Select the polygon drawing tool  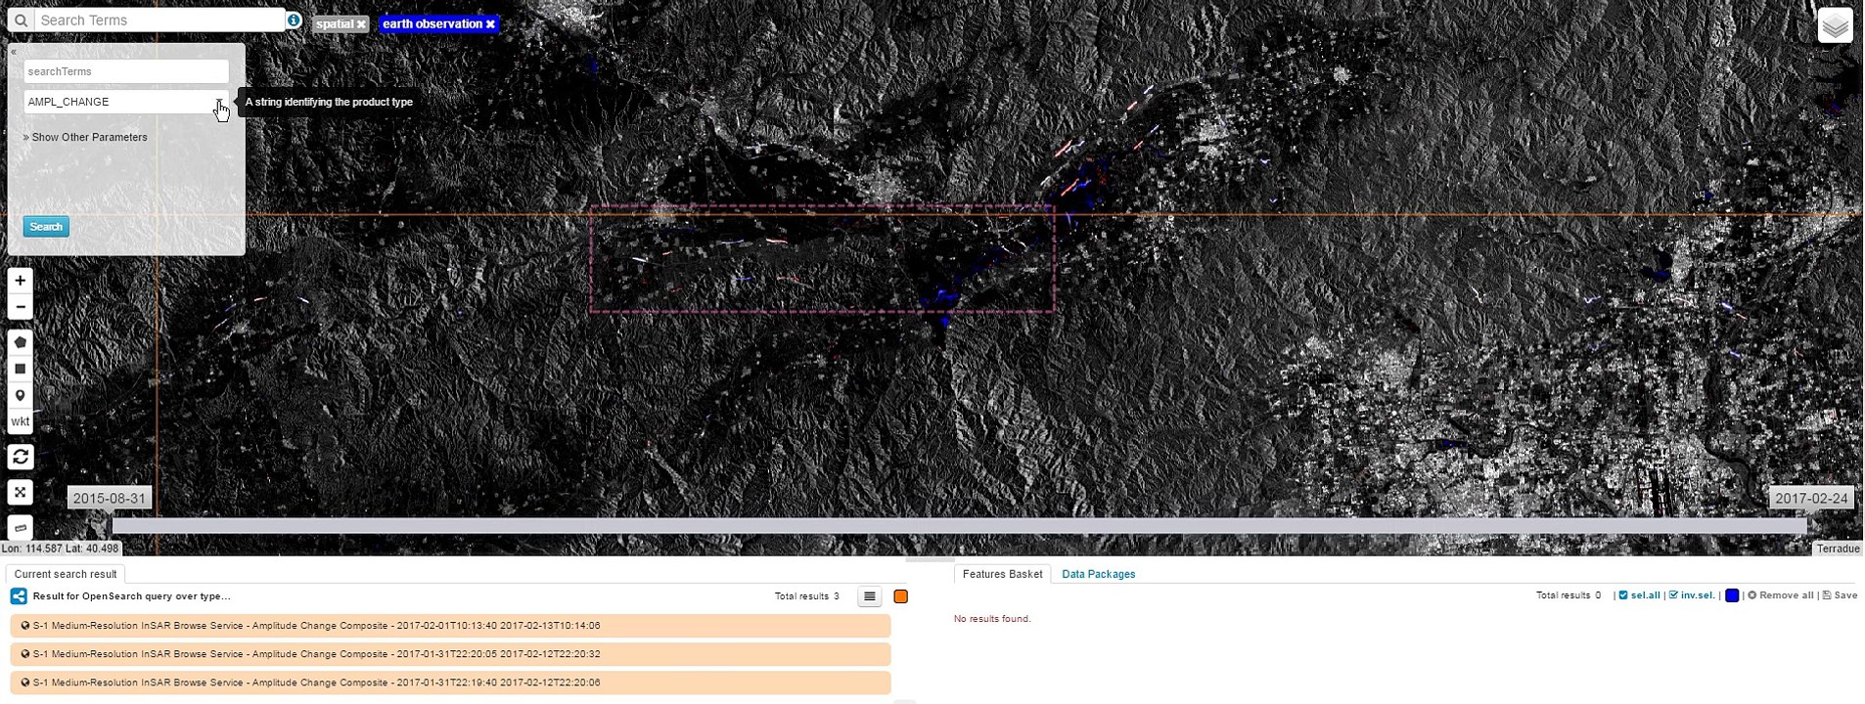click(20, 343)
